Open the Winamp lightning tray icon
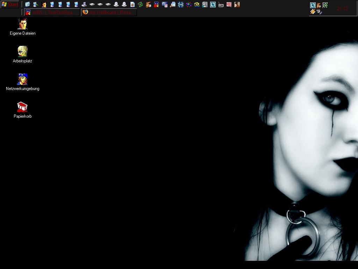 (x=313, y=12)
